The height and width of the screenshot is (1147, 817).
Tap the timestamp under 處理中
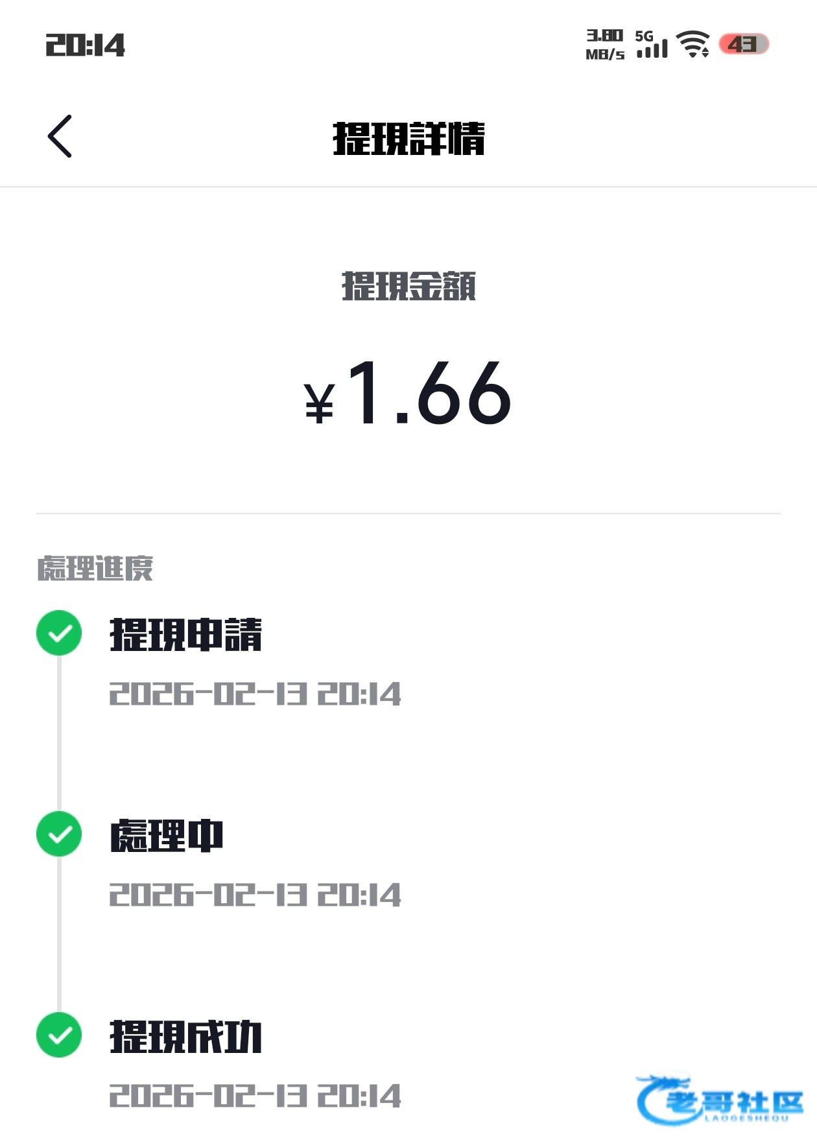tap(255, 895)
